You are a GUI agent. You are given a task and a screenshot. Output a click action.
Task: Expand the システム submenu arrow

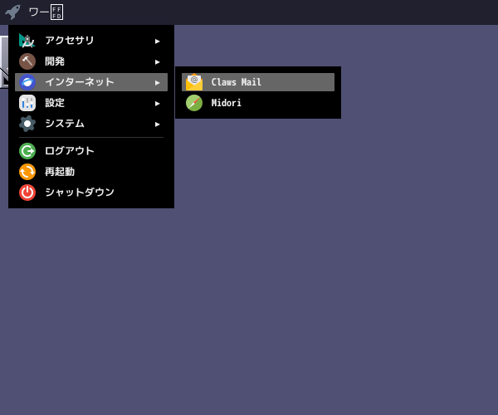click(157, 124)
